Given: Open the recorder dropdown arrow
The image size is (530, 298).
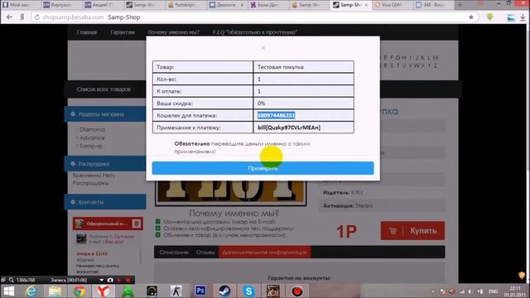Looking at the screenshot, I should [x=101, y=280].
